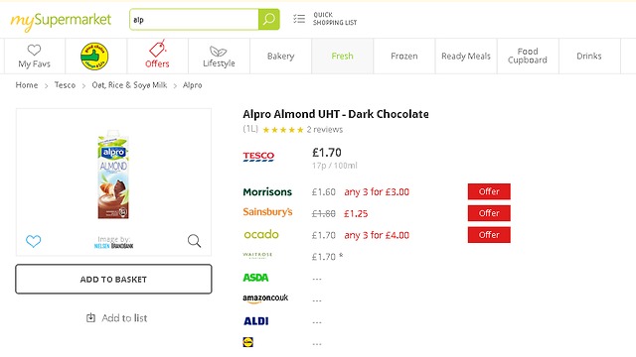
Task: Open the Offers tag icon
Action: 157,49
